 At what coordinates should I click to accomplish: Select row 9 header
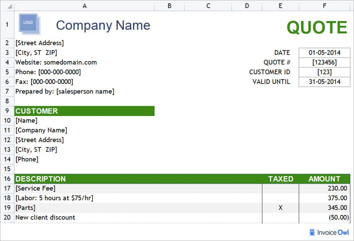(x=7, y=111)
